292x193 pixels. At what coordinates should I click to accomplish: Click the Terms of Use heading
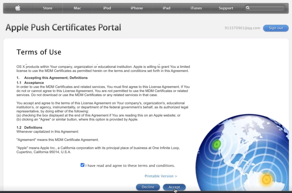(39, 52)
